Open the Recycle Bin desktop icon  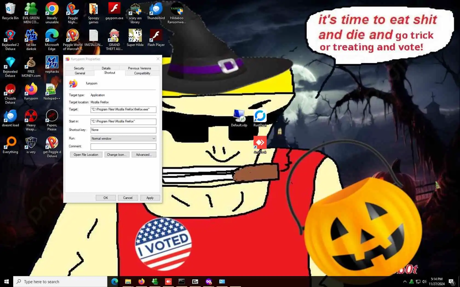(x=10, y=11)
